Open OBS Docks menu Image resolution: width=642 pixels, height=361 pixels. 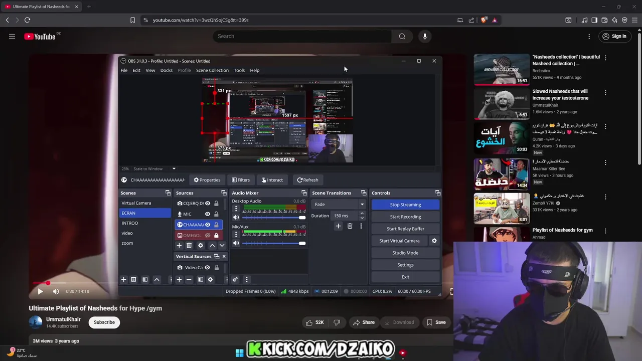pos(167,70)
